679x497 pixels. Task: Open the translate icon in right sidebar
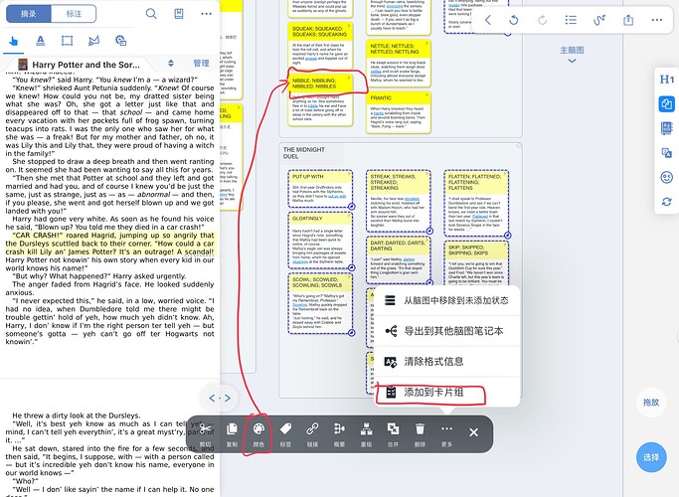[x=666, y=153]
